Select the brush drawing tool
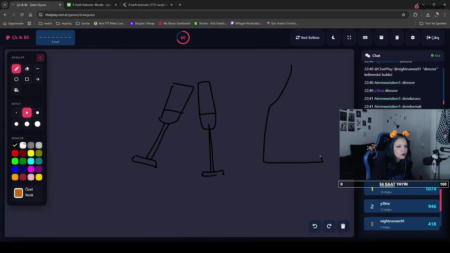The width and height of the screenshot is (450, 253). (x=16, y=69)
